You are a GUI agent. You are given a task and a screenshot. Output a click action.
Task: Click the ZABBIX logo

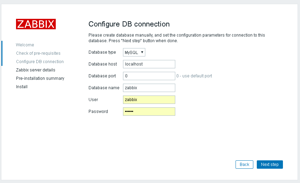36,24
